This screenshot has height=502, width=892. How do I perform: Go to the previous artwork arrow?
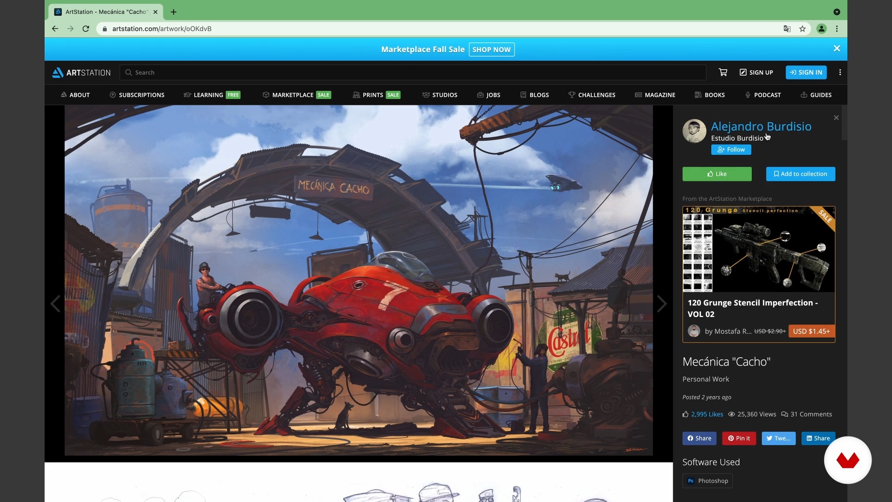tap(55, 304)
